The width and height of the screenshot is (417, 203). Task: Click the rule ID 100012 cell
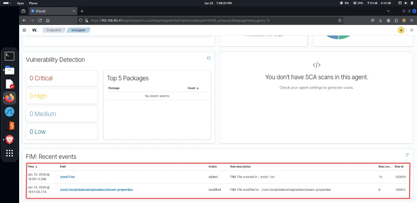click(400, 190)
